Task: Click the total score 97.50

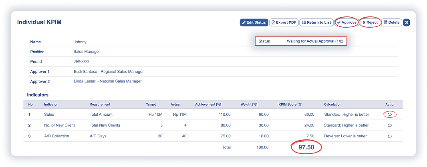Action: (306, 147)
